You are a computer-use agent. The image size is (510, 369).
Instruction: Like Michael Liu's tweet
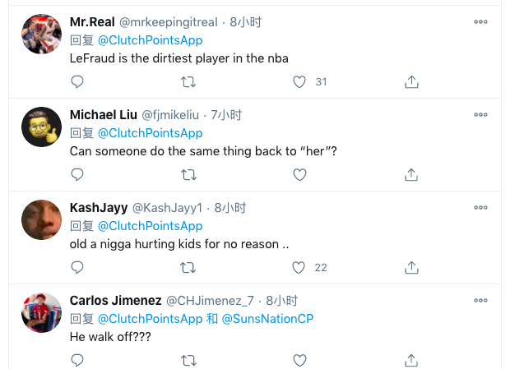(x=300, y=174)
